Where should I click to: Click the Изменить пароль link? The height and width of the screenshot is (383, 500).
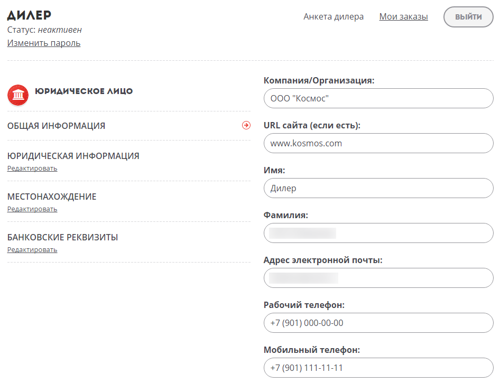coord(44,43)
